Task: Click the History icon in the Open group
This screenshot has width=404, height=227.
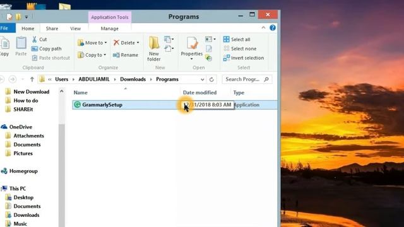Action: tap(209, 58)
